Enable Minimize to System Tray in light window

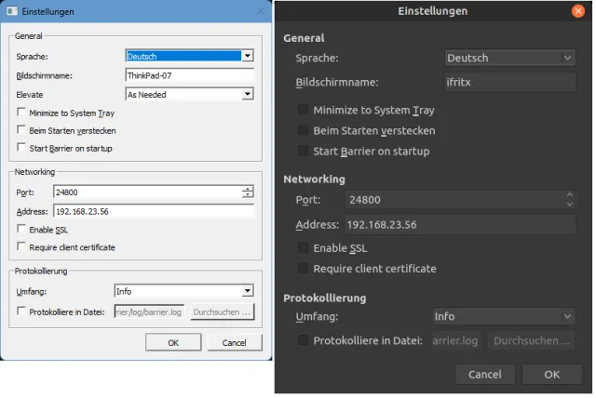(x=21, y=113)
